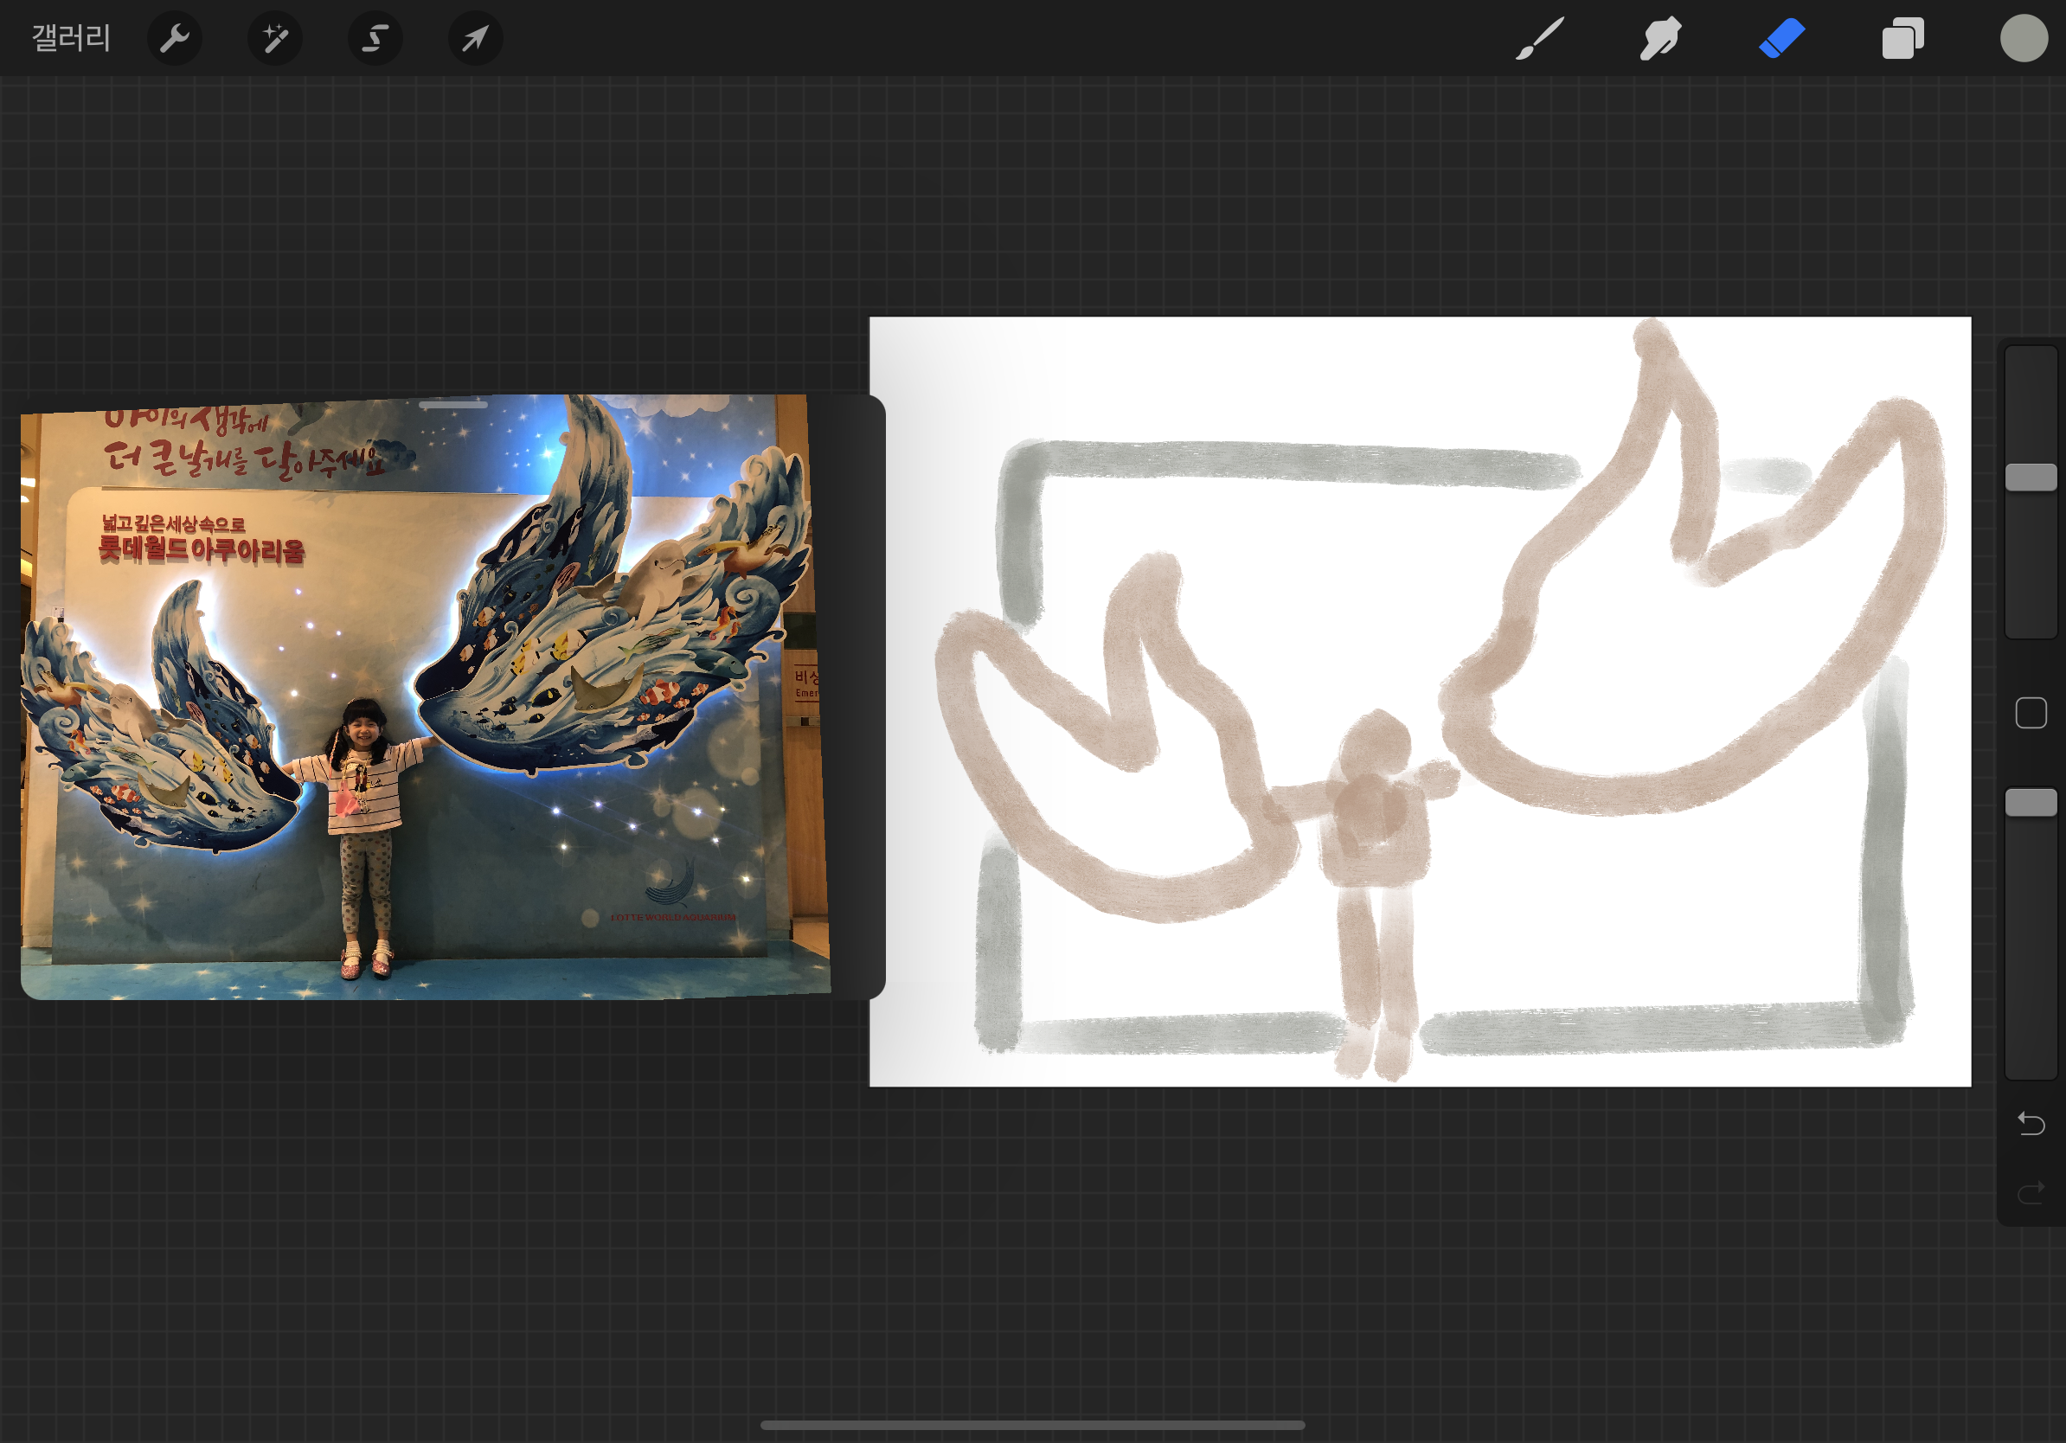
Task: Redo the undone stroke
Action: tap(2030, 1193)
